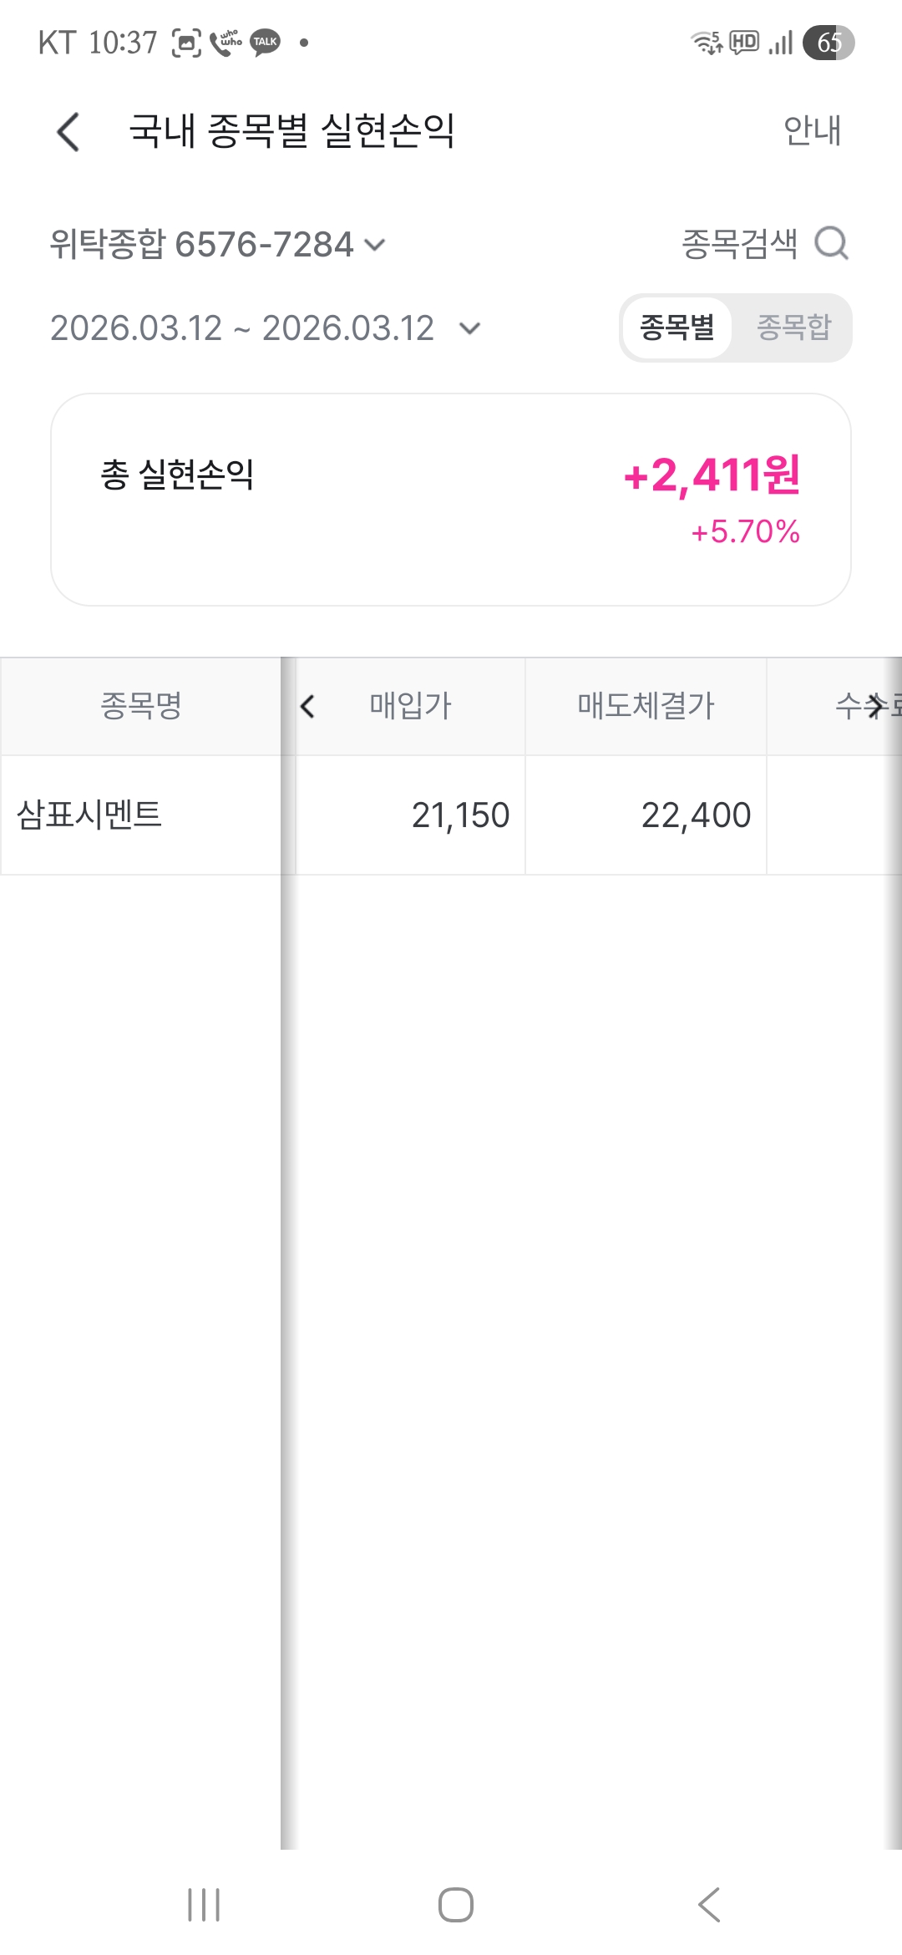Tap the 총 실현손익 summary card
Viewport: 902px width, 1955px height.
coord(451,500)
